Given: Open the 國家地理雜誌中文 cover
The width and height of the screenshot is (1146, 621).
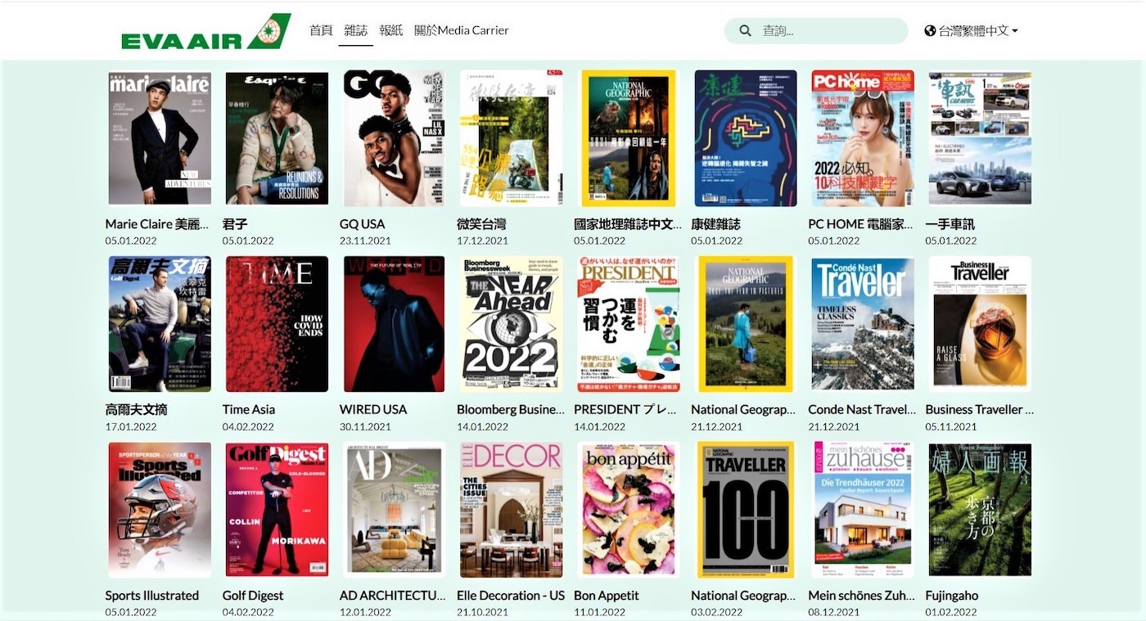Looking at the screenshot, I should [628, 138].
